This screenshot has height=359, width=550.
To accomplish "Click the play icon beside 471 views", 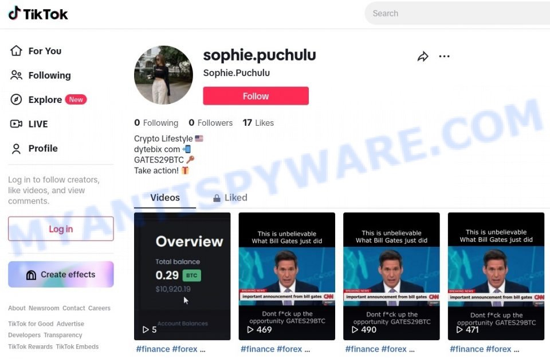I will 459,330.
